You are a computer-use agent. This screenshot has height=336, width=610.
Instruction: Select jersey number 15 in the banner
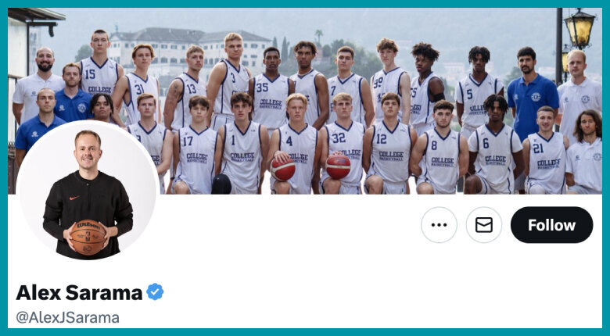90,74
